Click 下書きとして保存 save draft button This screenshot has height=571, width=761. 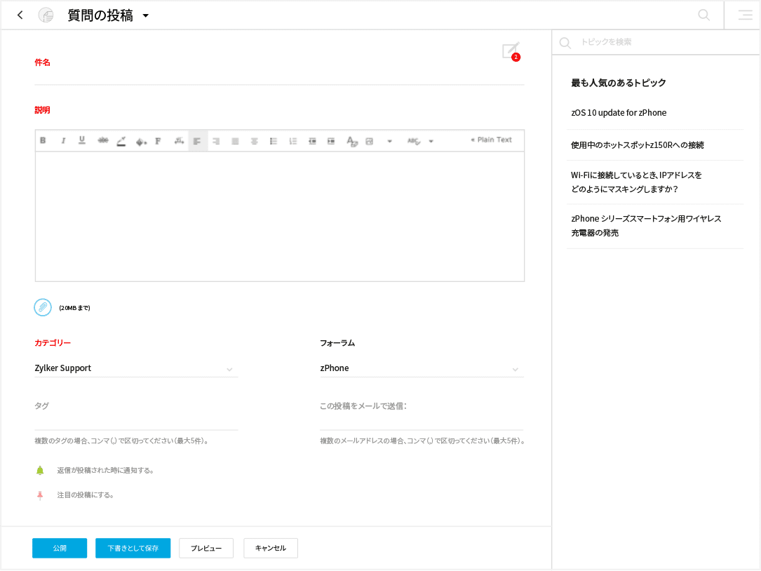(133, 548)
